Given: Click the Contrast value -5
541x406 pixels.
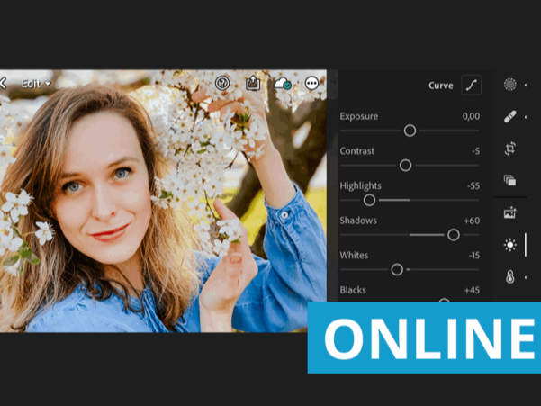Looking at the screenshot, I should click(x=476, y=151).
